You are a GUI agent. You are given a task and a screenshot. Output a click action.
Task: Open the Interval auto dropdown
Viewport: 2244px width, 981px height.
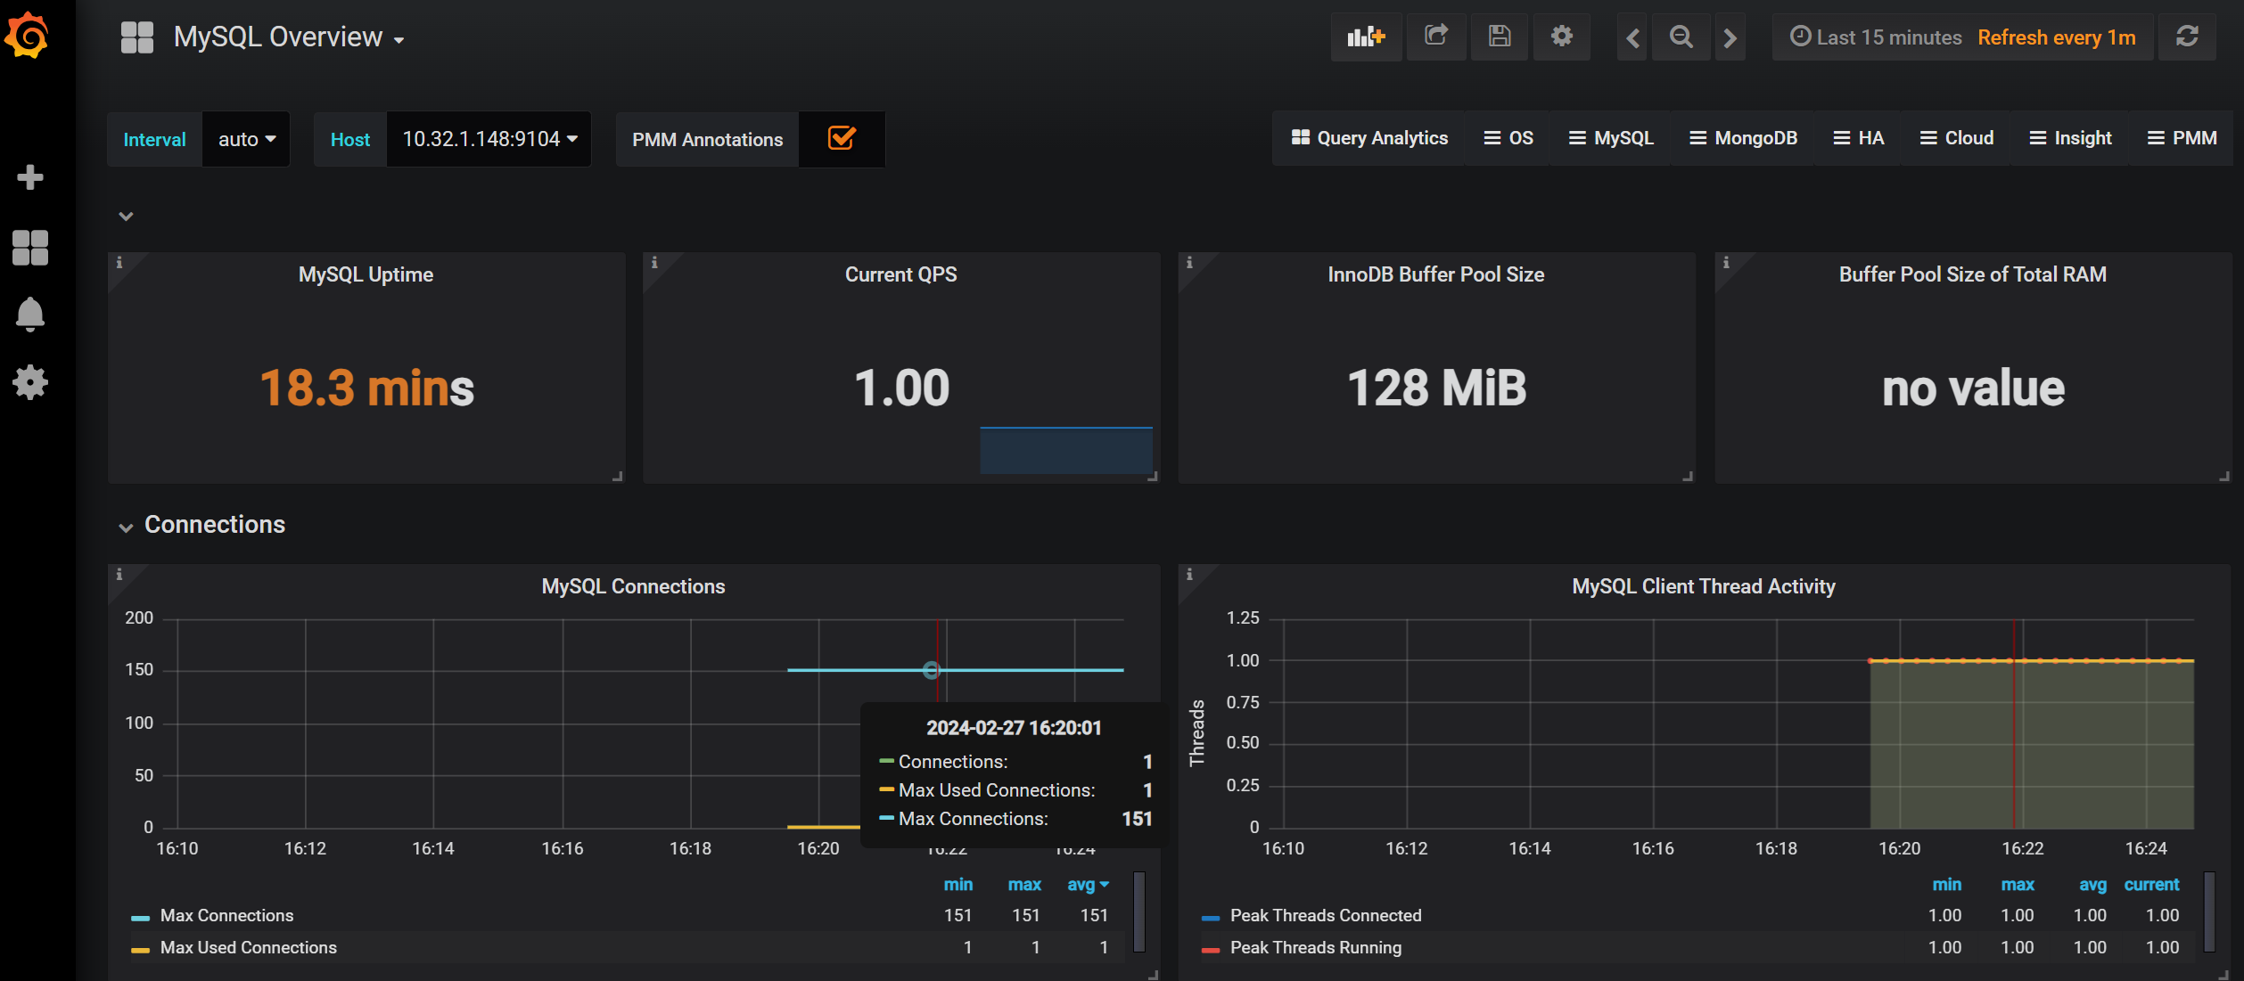point(246,139)
